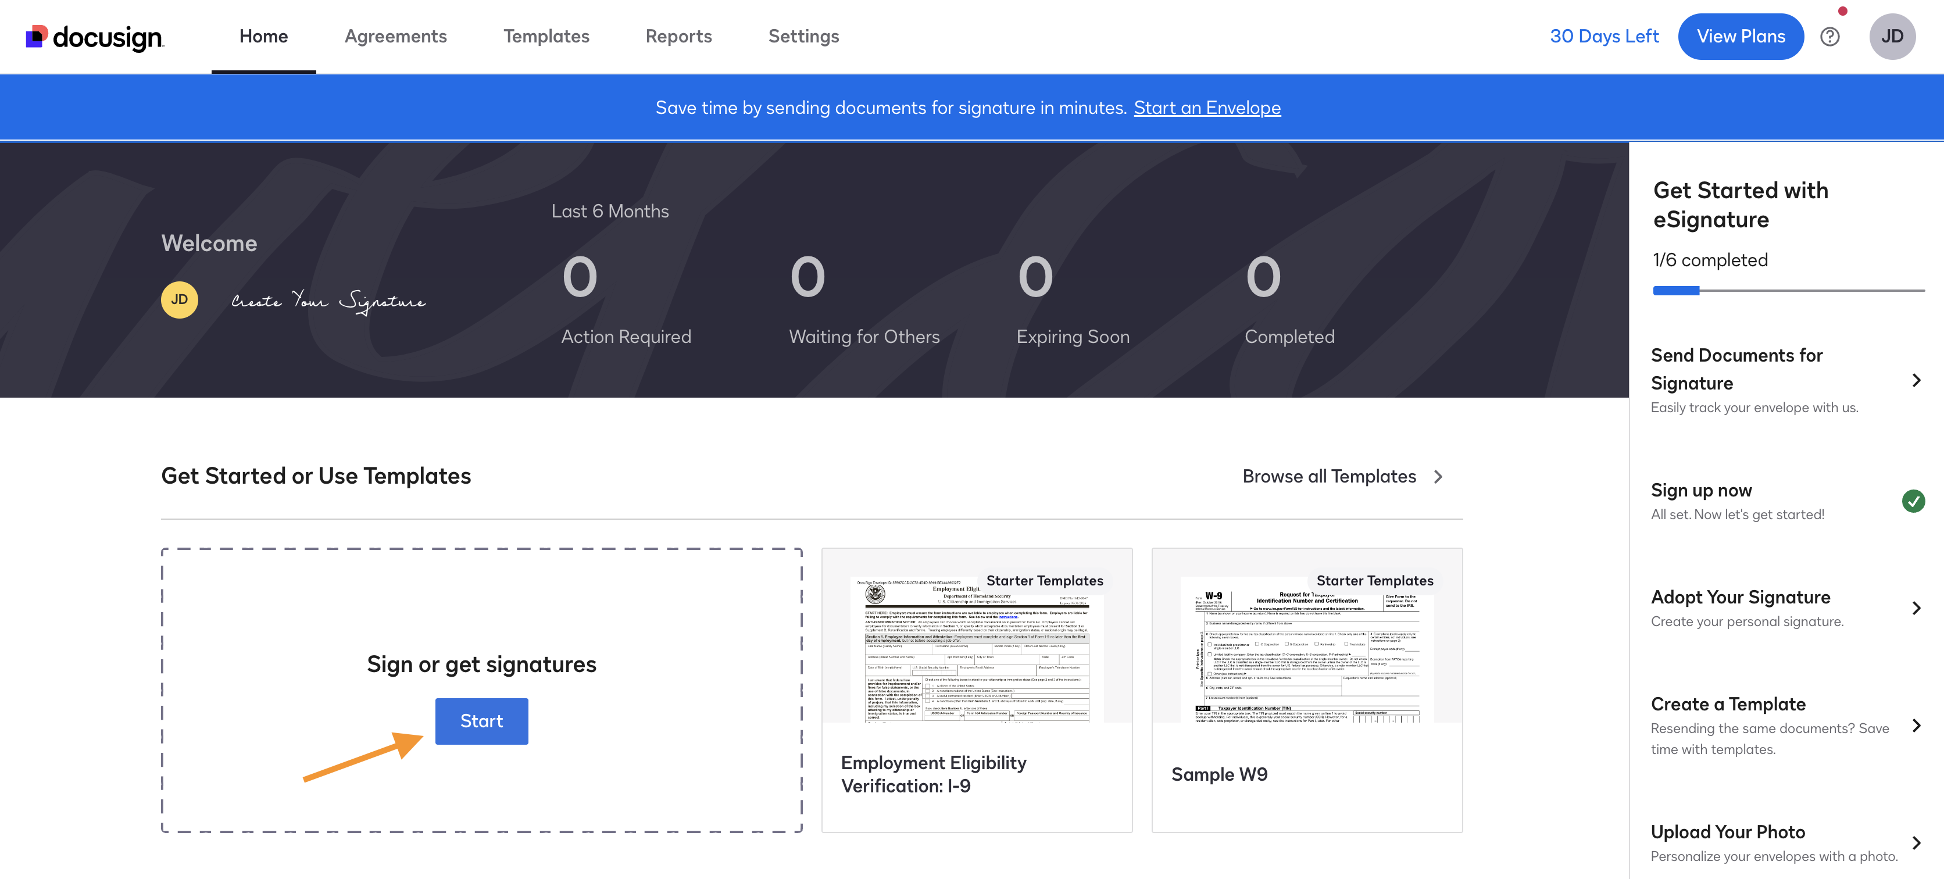
Task: Switch to the Agreements tab
Action: tap(395, 37)
